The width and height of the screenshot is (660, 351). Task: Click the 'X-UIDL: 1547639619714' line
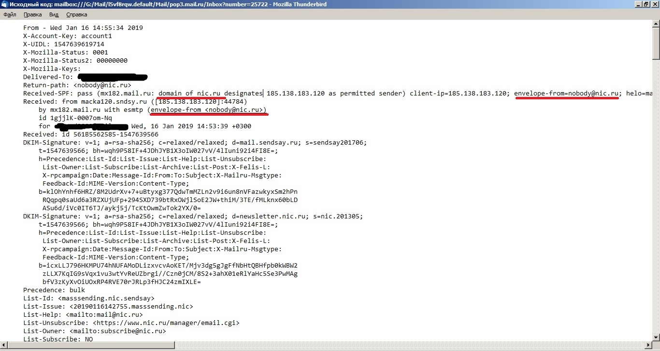pos(64,44)
